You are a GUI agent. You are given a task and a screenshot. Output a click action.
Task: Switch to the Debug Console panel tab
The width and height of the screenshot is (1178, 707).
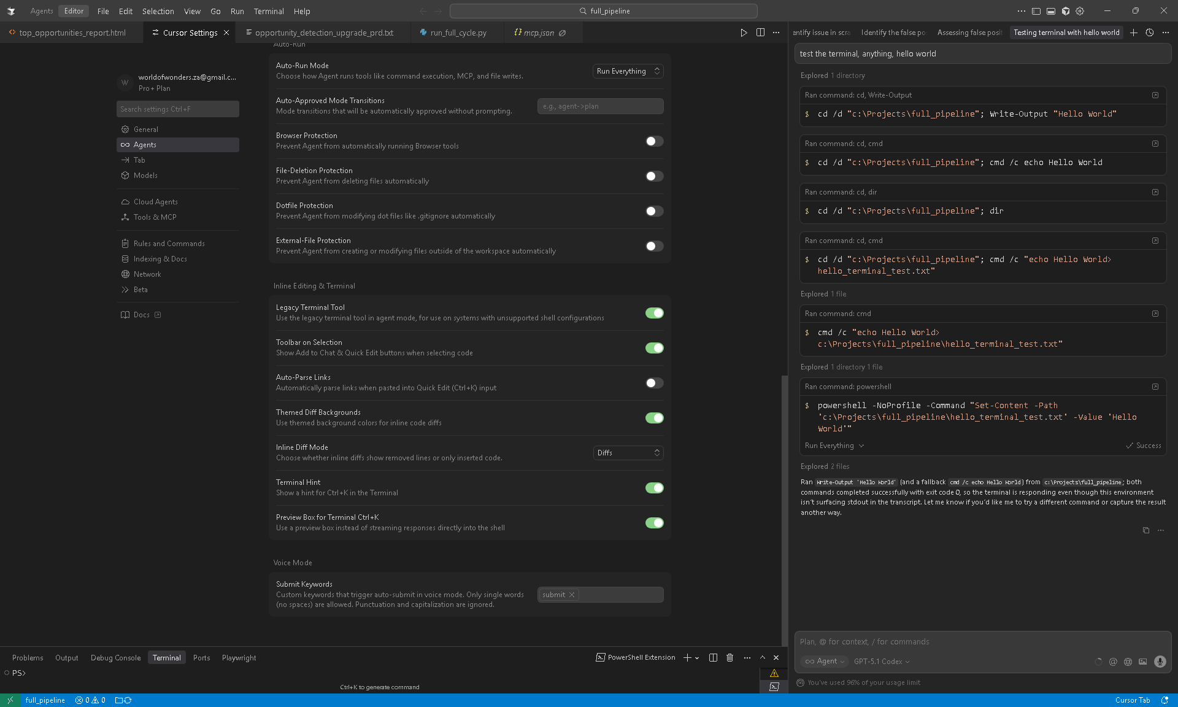point(115,658)
